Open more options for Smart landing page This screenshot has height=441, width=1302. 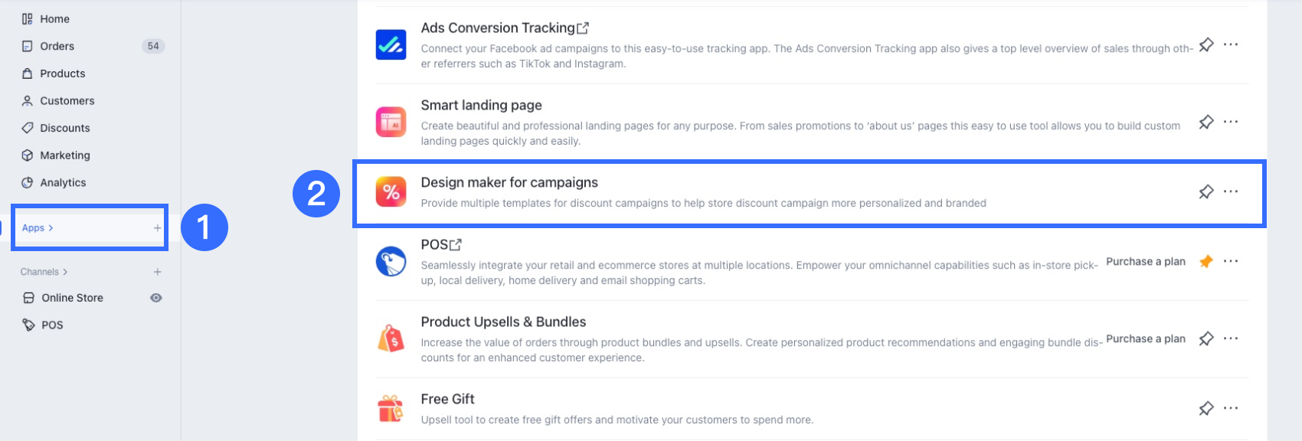pos(1231,122)
